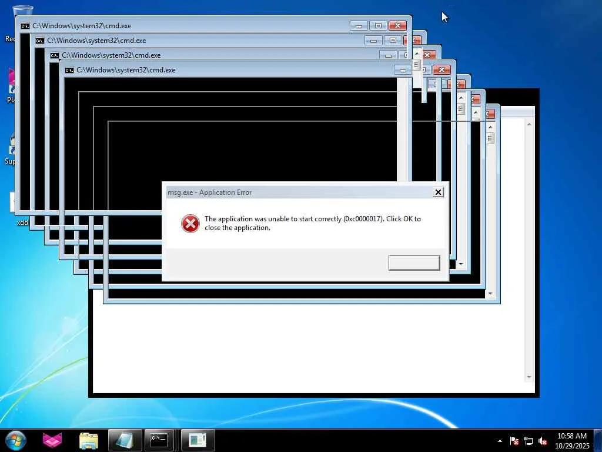Open system menu icon of second cascaded cmd window

tap(40, 41)
